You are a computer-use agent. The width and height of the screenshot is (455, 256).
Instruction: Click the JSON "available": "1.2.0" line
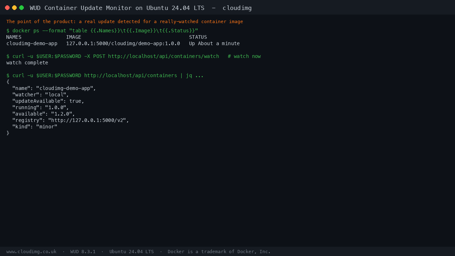[44, 114]
